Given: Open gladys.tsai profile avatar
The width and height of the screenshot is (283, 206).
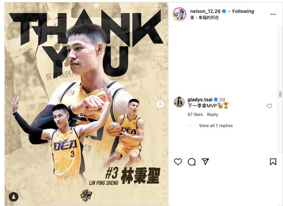Looking at the screenshot, I should pyautogui.click(x=179, y=102).
